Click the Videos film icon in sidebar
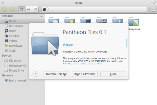Screen dimensions: 157x105 click(6, 41)
